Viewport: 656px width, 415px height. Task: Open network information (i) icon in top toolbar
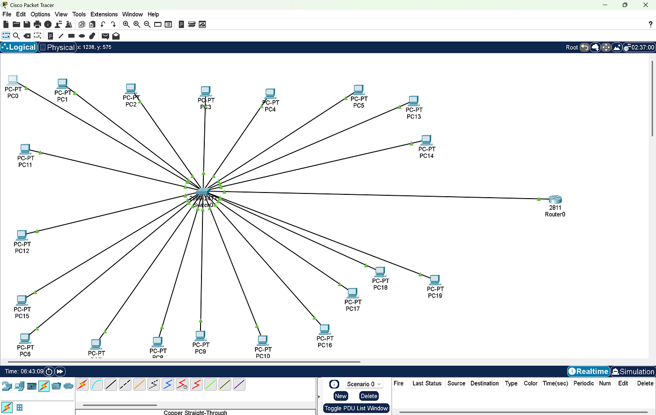[48, 24]
